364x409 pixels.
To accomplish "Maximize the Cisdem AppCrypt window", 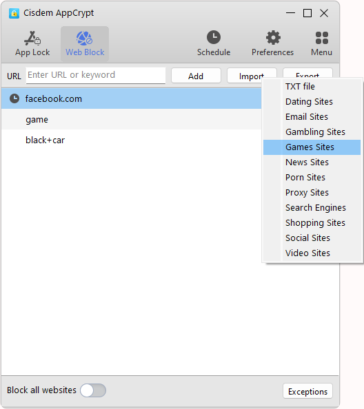I will tap(307, 13).
